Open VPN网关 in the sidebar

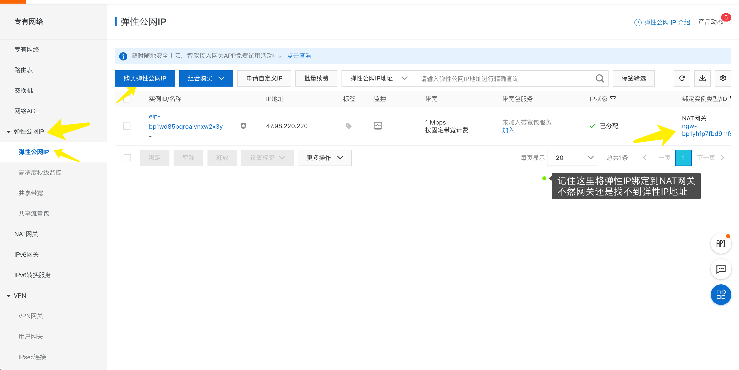coord(31,316)
